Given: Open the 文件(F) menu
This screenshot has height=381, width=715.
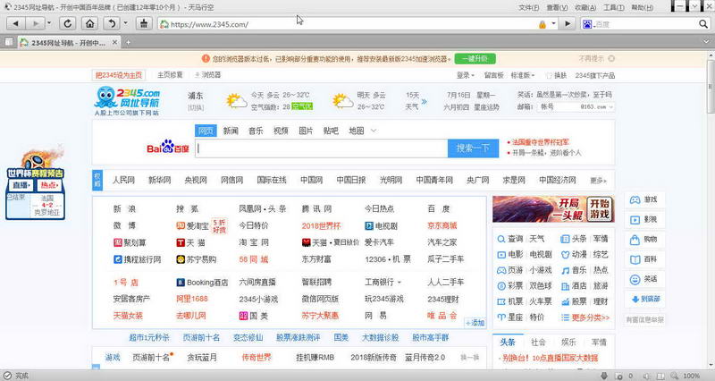Looking at the screenshot, I should tap(528, 7).
